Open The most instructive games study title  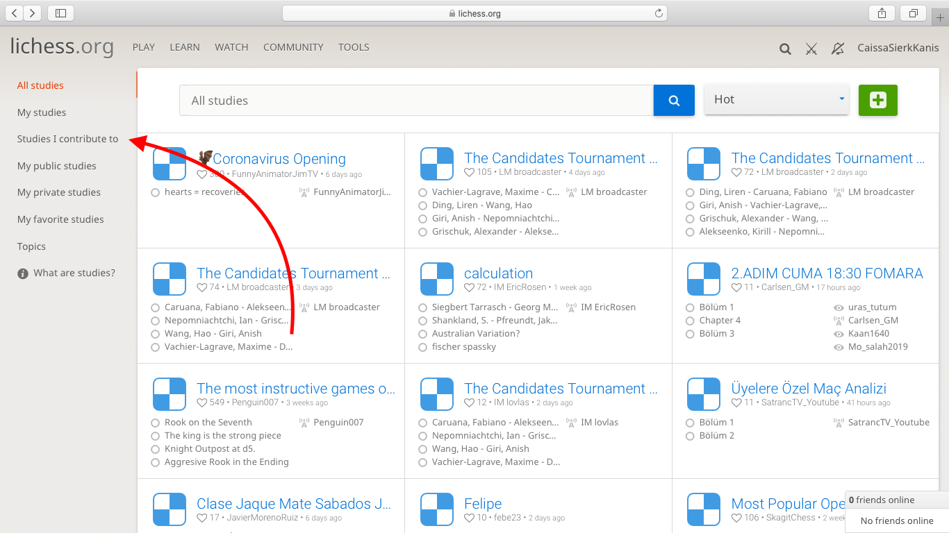tap(296, 389)
